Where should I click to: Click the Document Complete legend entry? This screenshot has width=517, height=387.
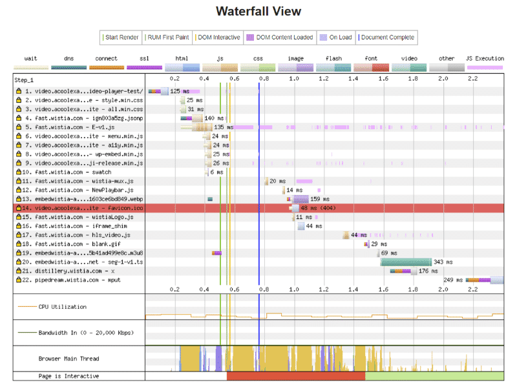pos(386,37)
